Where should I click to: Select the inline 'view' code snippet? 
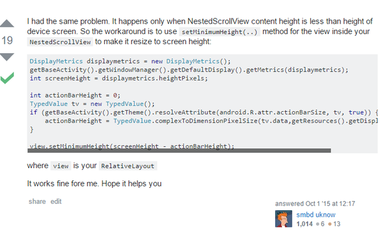point(61,166)
